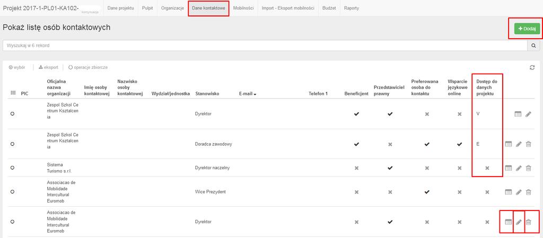Switch to the Mobilności tab
This screenshot has height=238, width=543.
(x=243, y=8)
